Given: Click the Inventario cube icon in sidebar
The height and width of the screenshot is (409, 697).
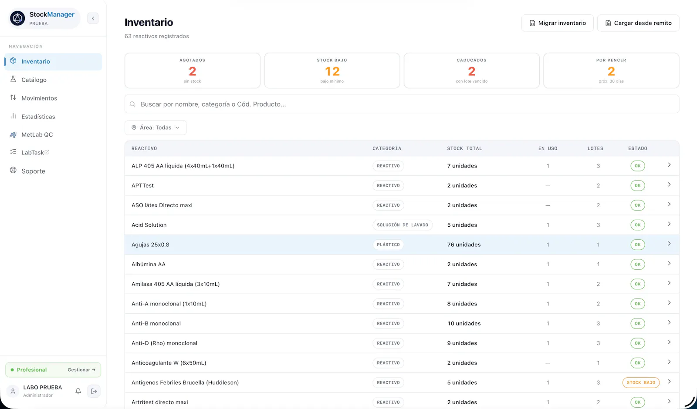Looking at the screenshot, I should point(13,61).
